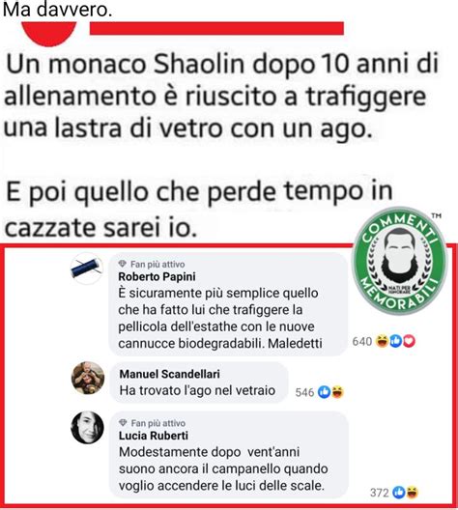Click the laughing emoji beside 372
This screenshot has width=458, height=510.
(x=412, y=493)
